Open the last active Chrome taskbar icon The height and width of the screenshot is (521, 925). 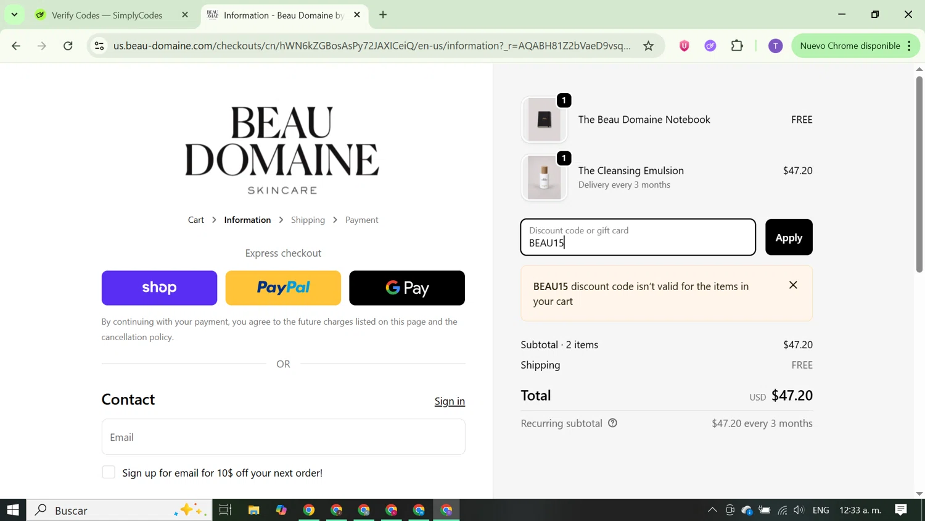tap(446, 510)
